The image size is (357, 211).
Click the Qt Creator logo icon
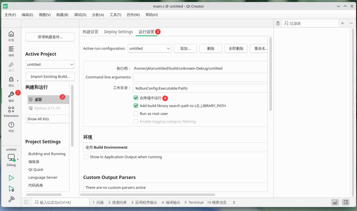(x=5, y=6)
